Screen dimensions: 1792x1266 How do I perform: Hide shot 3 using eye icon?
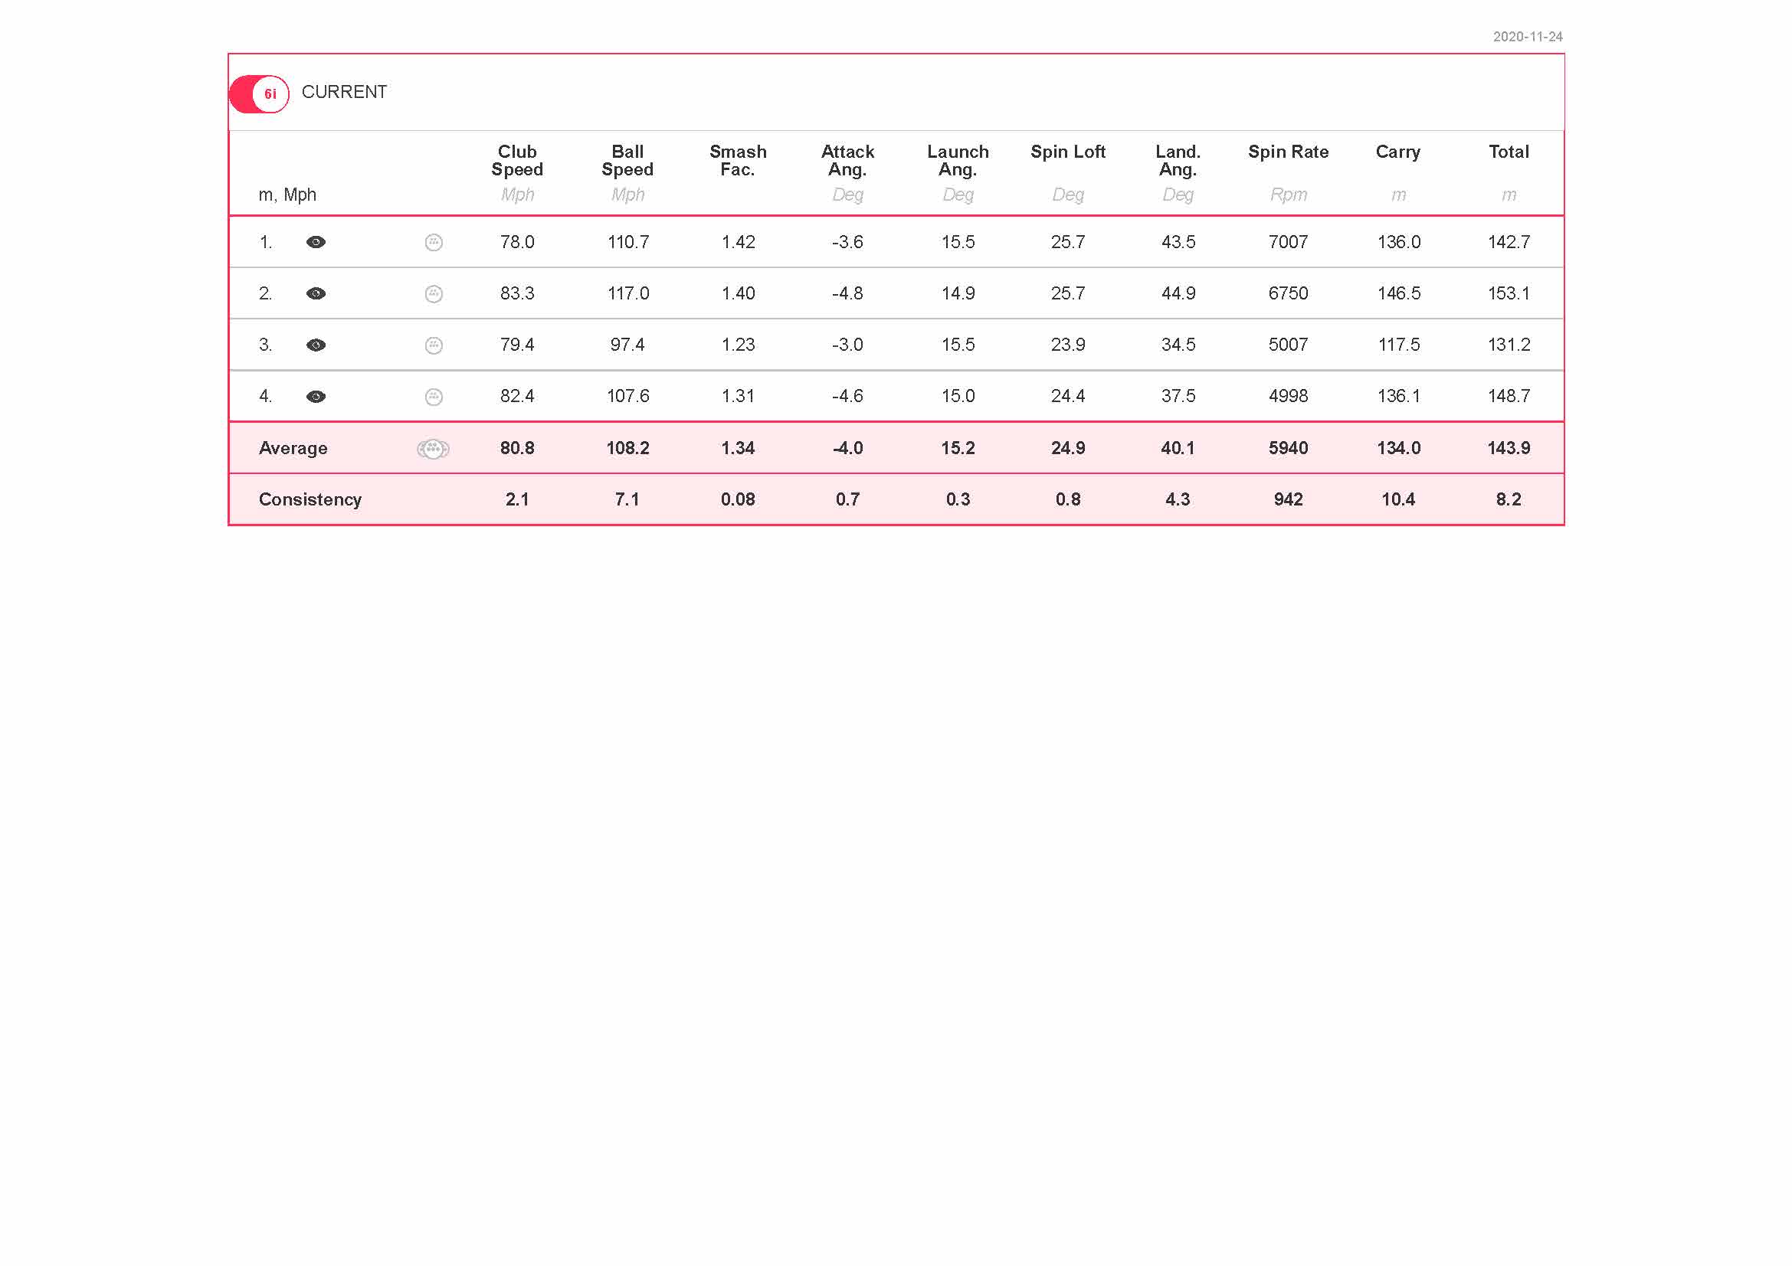click(316, 345)
